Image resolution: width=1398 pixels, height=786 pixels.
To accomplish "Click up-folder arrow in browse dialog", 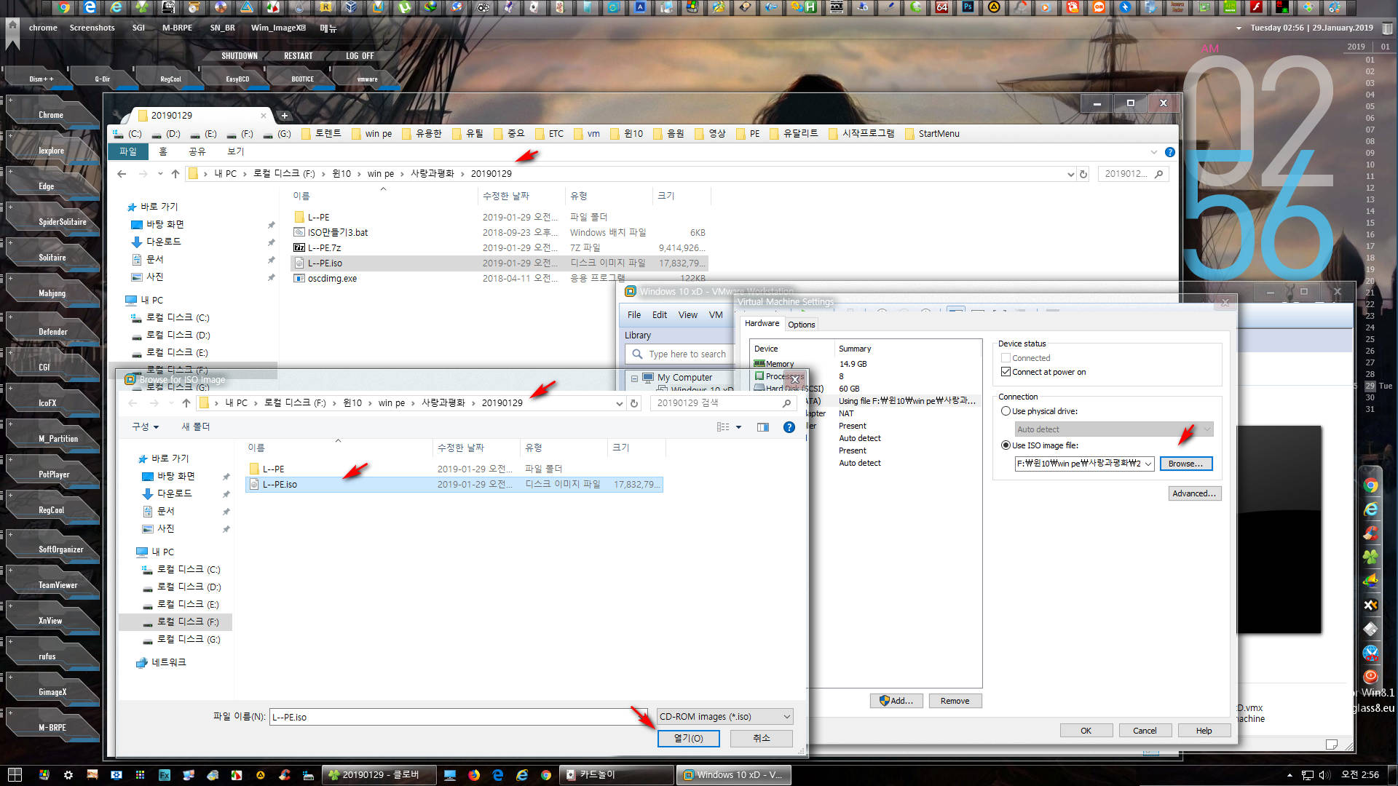I will pyautogui.click(x=186, y=403).
